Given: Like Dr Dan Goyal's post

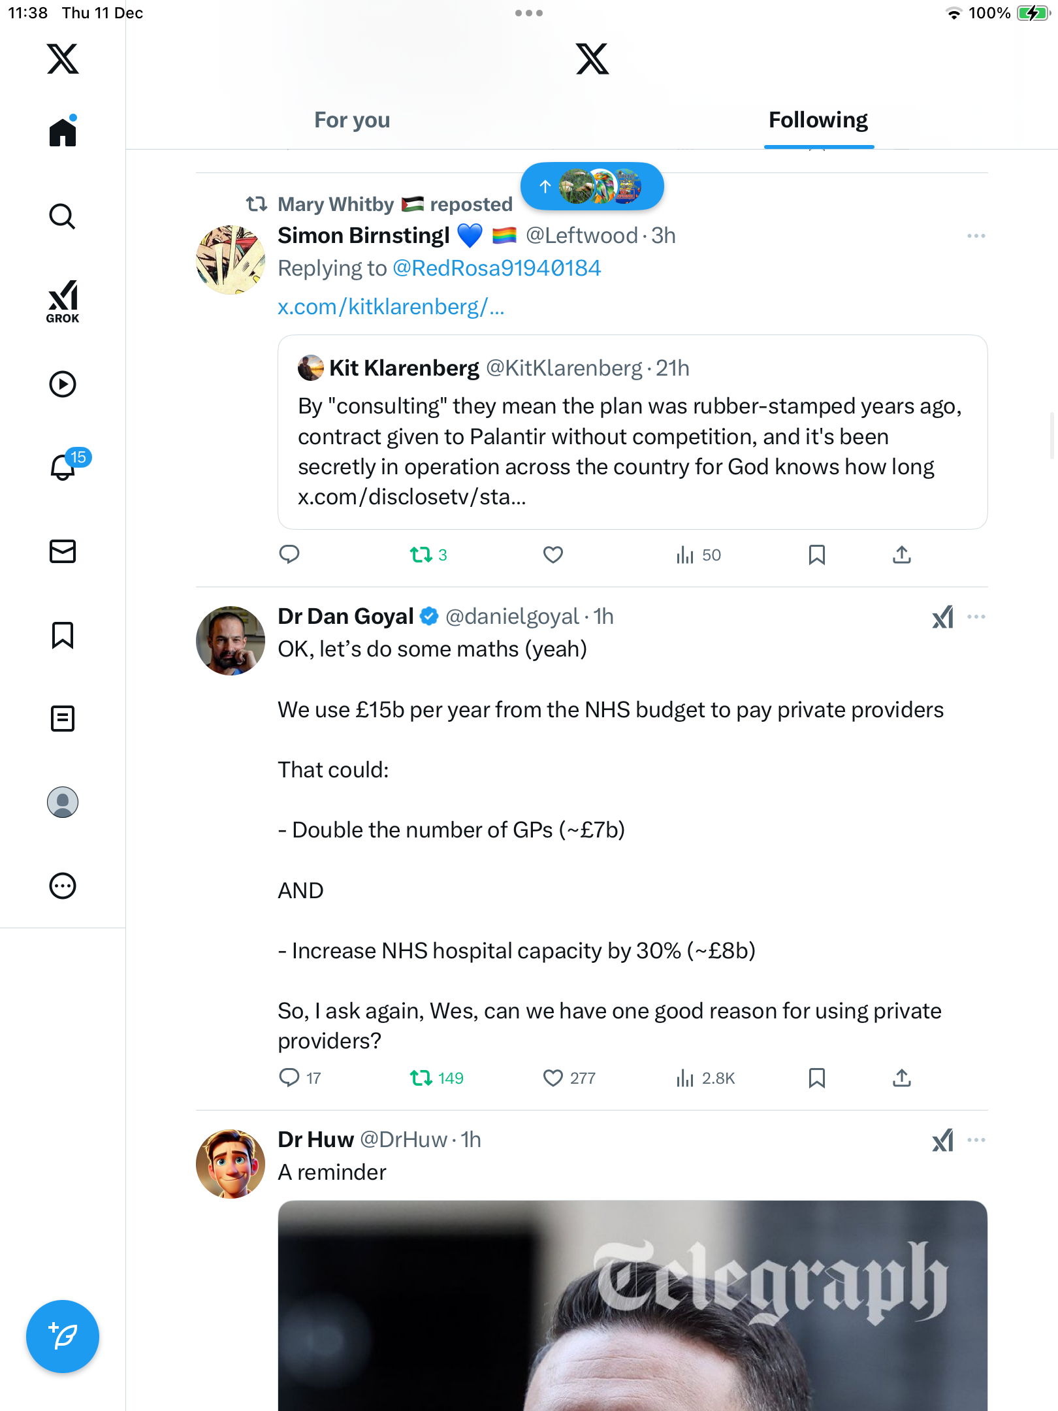Looking at the screenshot, I should [x=553, y=1078].
